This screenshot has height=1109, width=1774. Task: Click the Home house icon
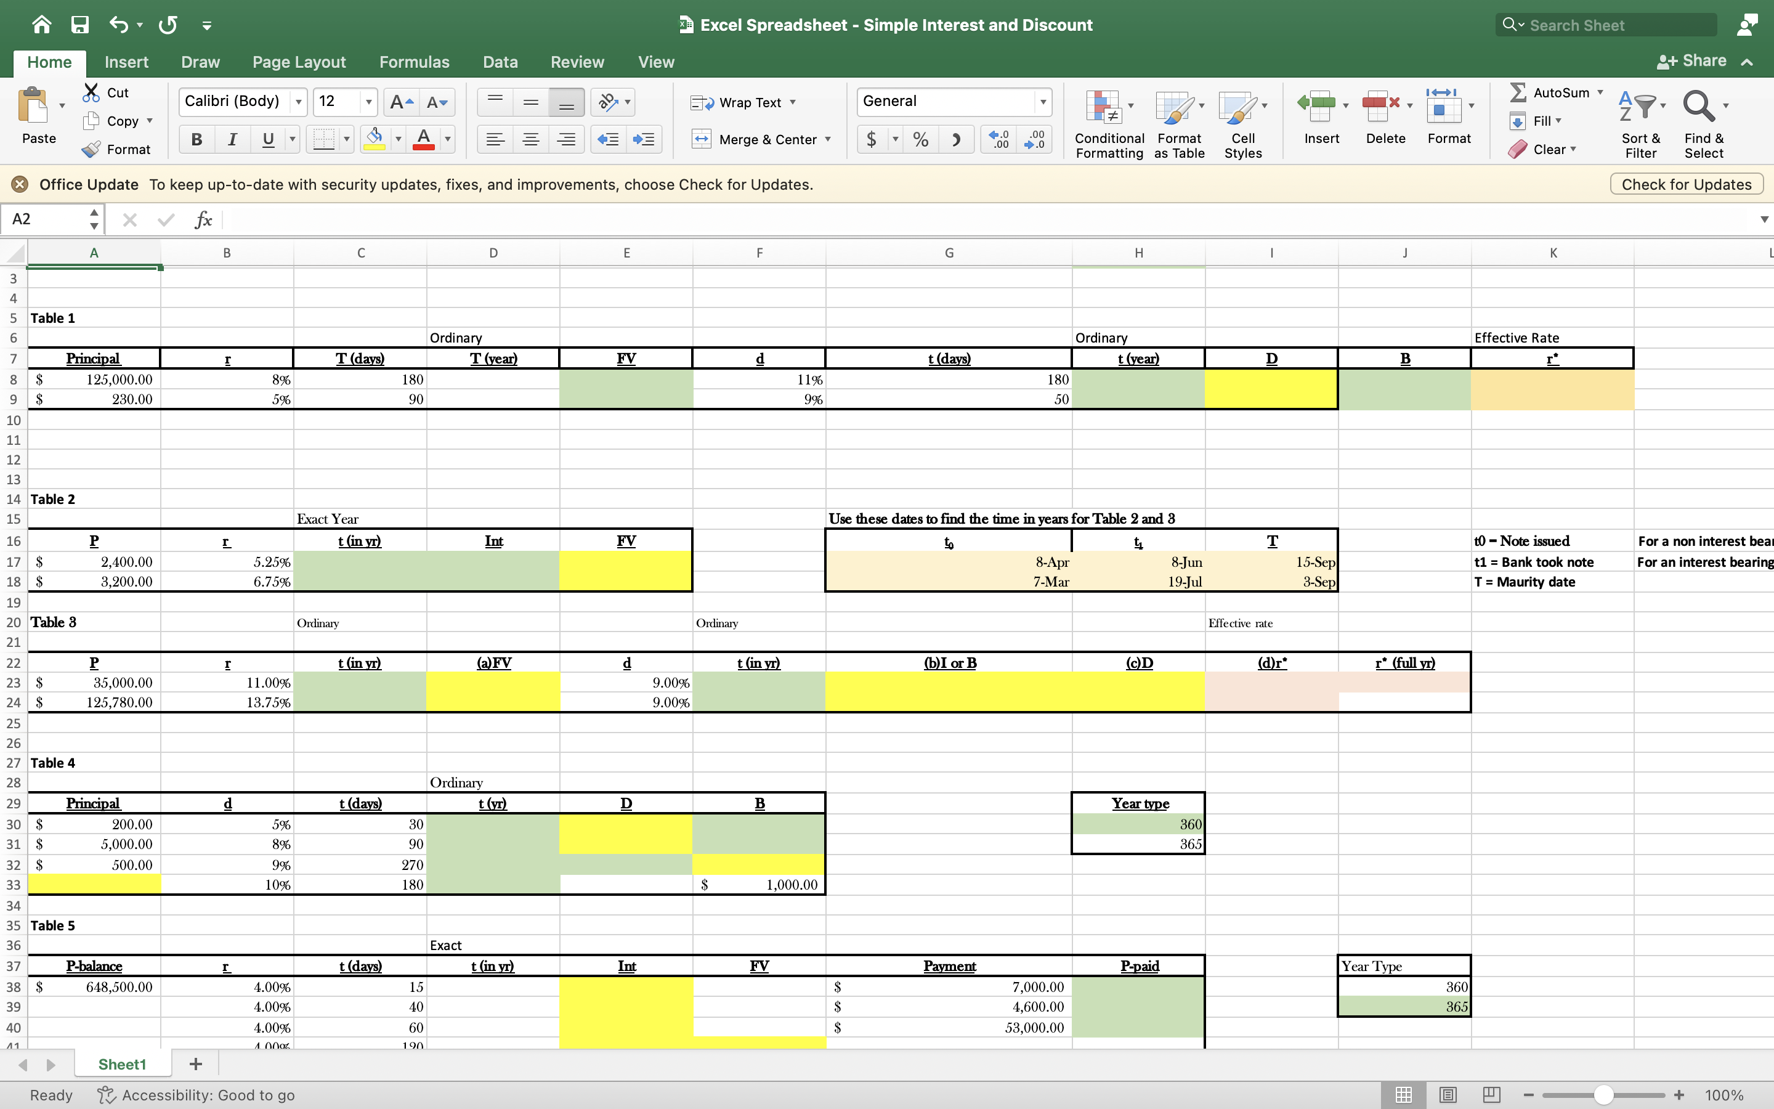(x=42, y=25)
